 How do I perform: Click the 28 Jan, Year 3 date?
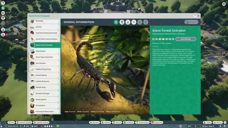208,126
